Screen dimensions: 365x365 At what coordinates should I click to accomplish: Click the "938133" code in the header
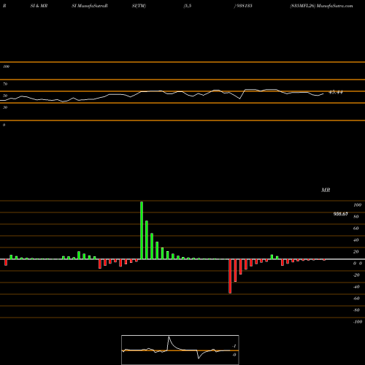245,6
